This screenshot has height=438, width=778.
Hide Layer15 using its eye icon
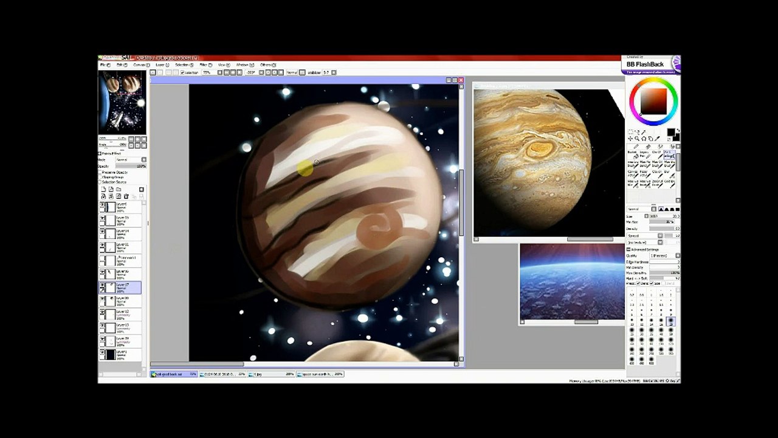(x=102, y=218)
